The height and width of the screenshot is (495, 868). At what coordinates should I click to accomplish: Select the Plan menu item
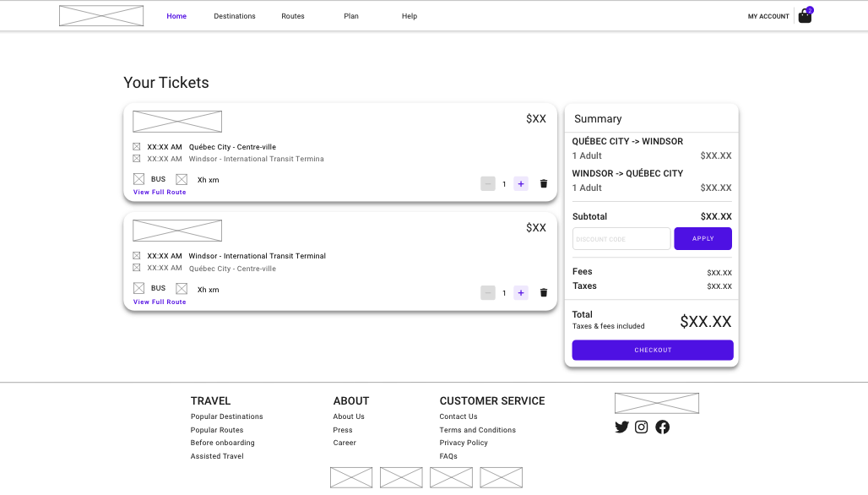tap(351, 16)
